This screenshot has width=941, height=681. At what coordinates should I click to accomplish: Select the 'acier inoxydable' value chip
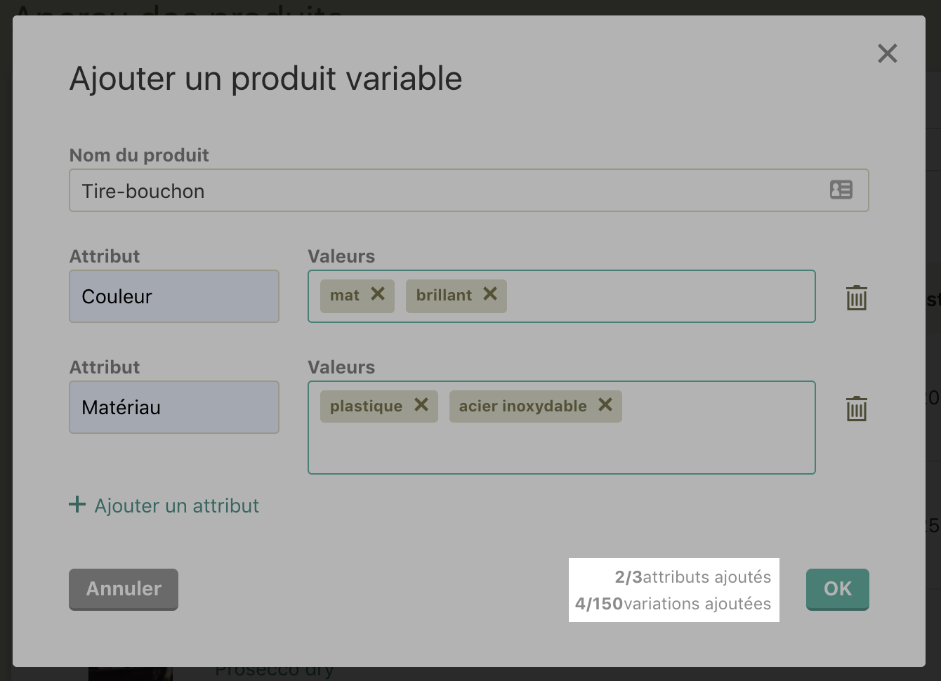click(523, 406)
